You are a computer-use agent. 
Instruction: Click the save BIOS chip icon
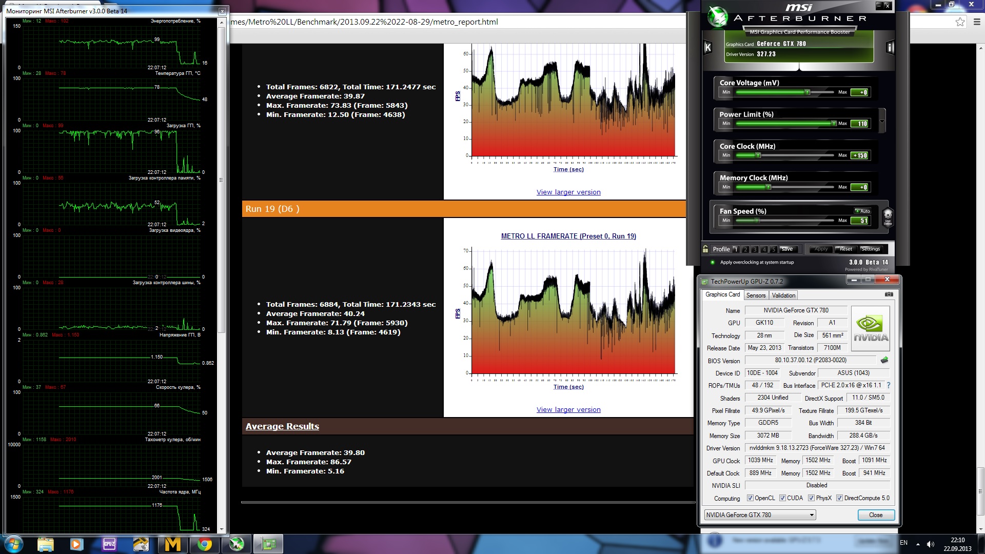click(x=884, y=360)
